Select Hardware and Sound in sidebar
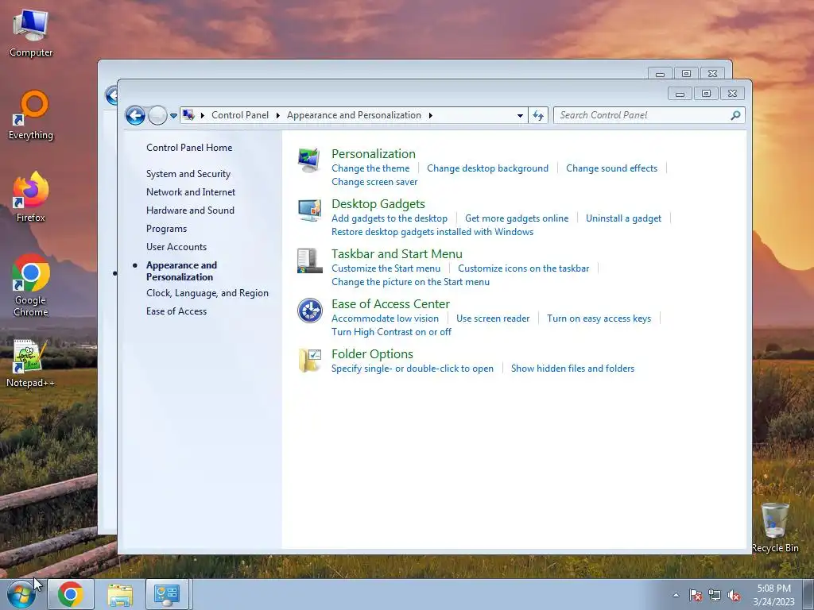This screenshot has width=814, height=610. coord(190,210)
